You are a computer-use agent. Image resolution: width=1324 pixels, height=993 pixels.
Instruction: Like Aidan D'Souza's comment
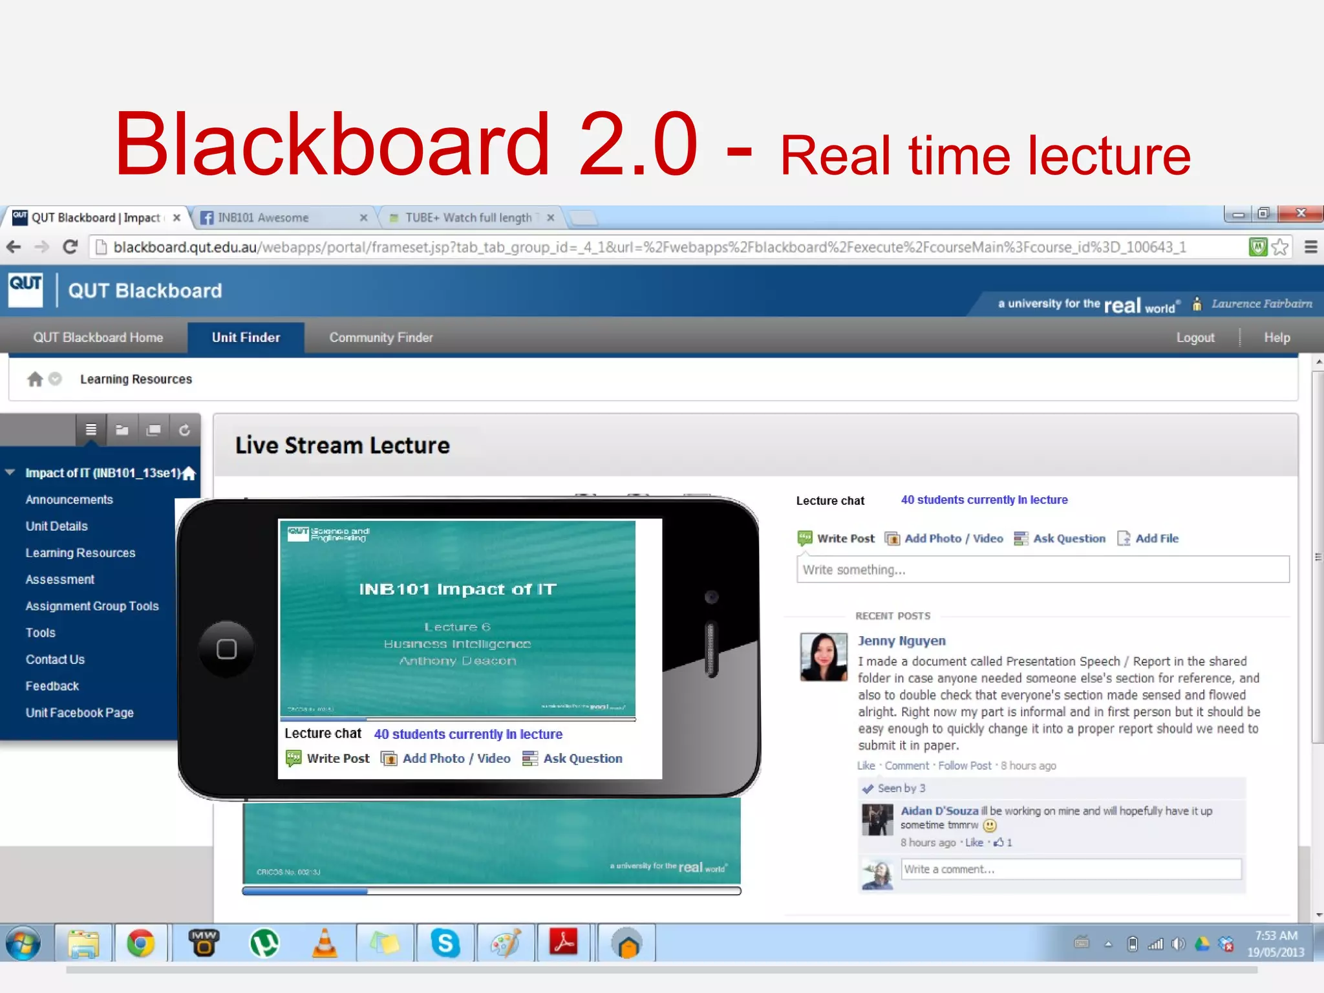(x=974, y=842)
